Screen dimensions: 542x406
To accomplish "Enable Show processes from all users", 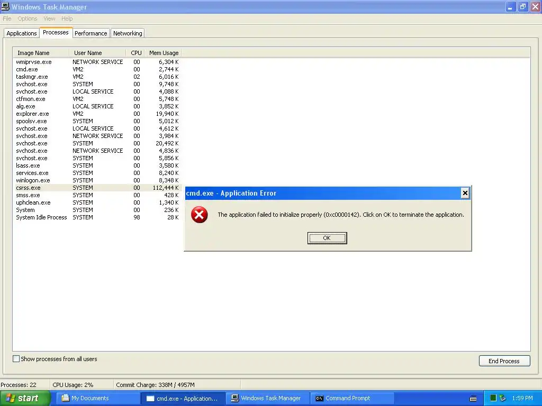I will [16, 359].
